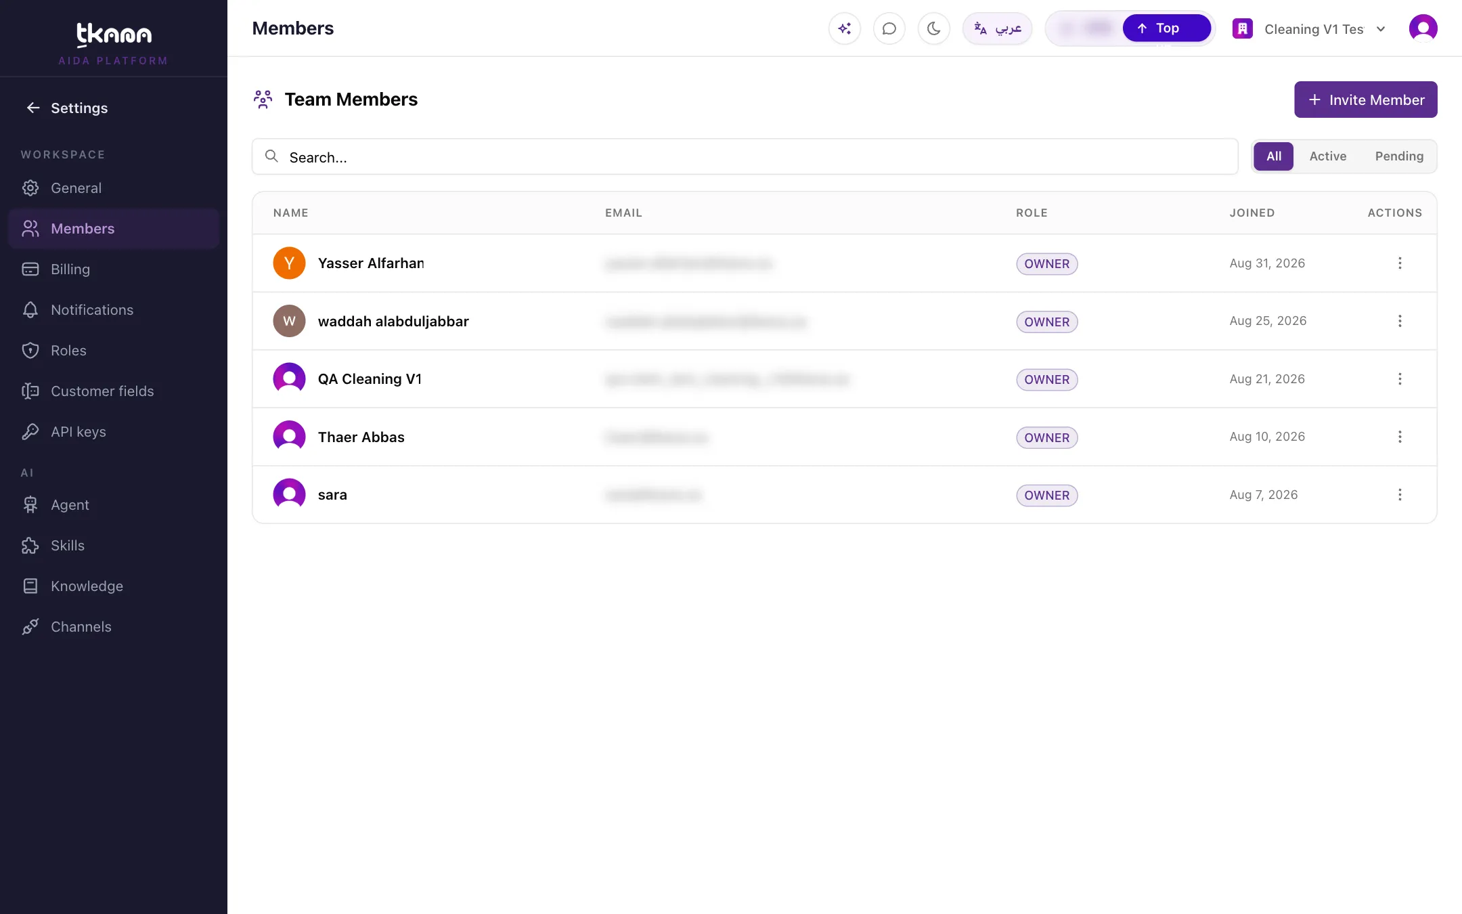Viewport: 1462px width, 914px height.
Task: Expand the Cleaning V1 Tes workspace dropdown
Action: click(1310, 29)
